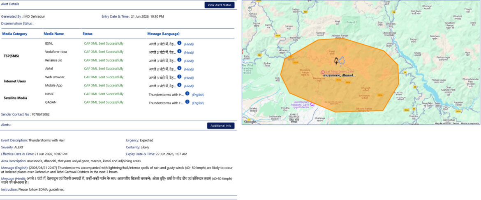Click the Vodafone-Idea media name

(56, 52)
